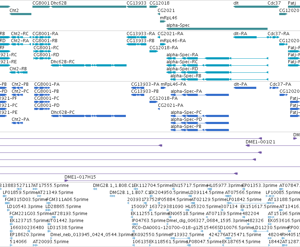Screen dimensions: 300x247
Task: Select EST LD10543.3prime label
Action: pyautogui.click(x=25, y=207)
